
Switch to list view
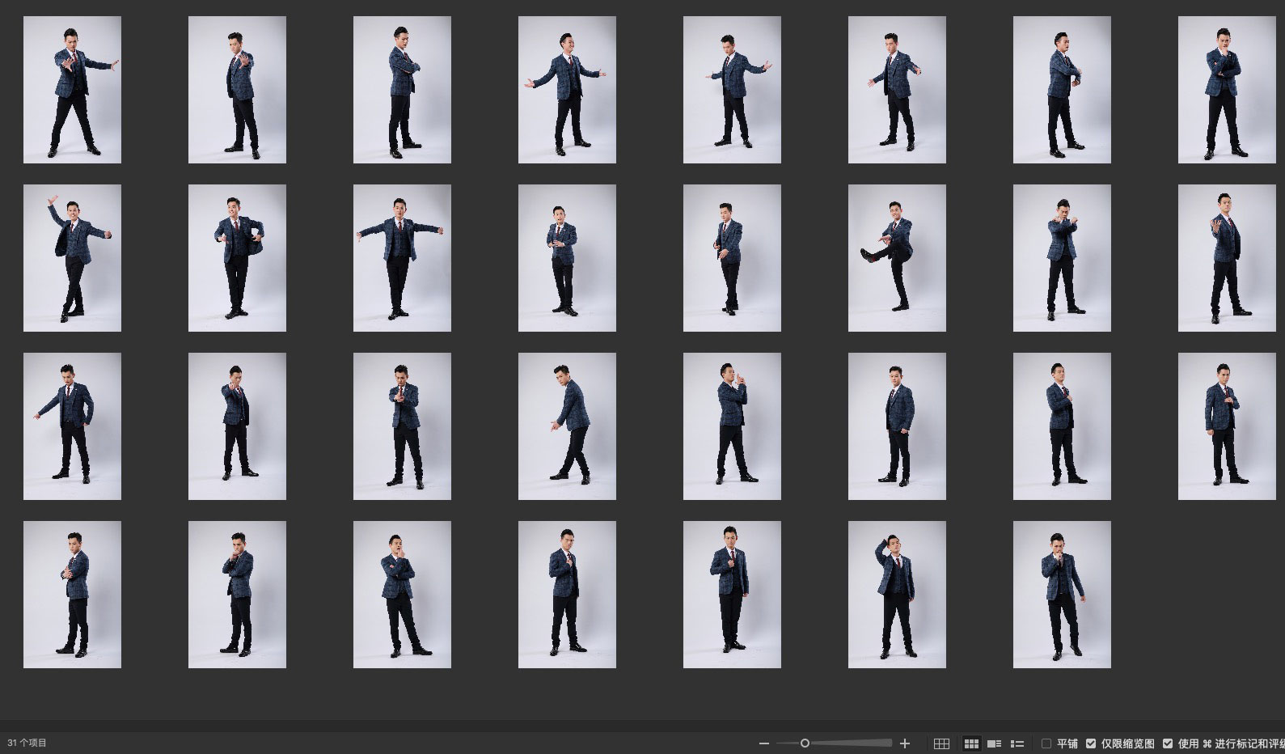point(1017,743)
